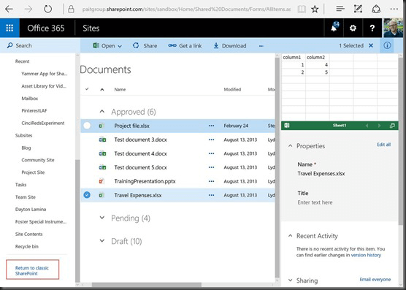Expand the Sharing section
406x290 pixels.
pyautogui.click(x=290, y=281)
